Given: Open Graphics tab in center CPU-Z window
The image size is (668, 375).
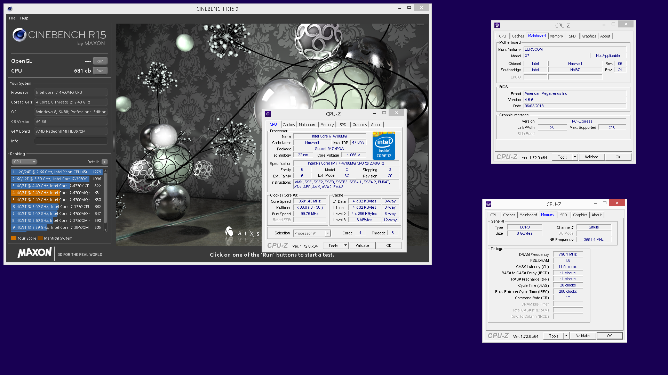Looking at the screenshot, I should pos(359,125).
